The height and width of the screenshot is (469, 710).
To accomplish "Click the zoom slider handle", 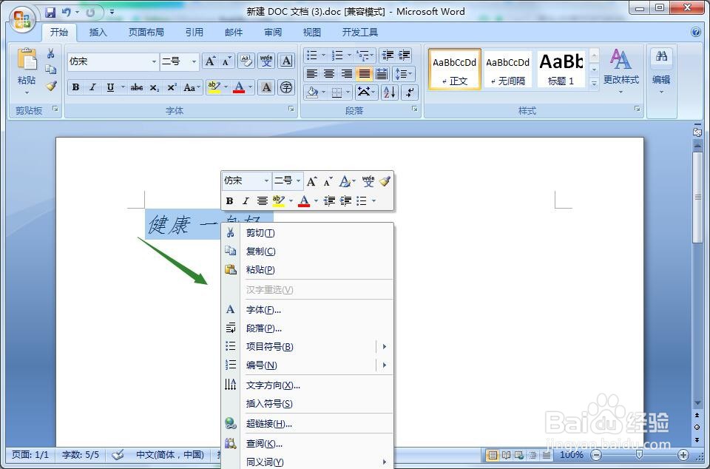I will [639, 454].
